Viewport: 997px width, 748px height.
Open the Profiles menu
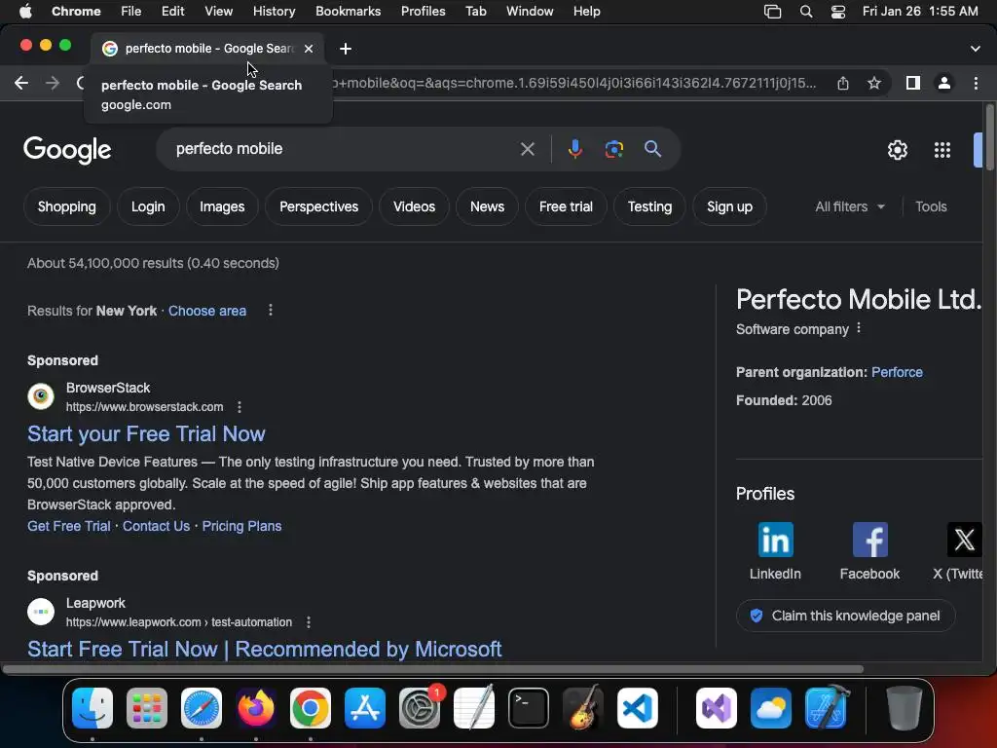click(423, 12)
